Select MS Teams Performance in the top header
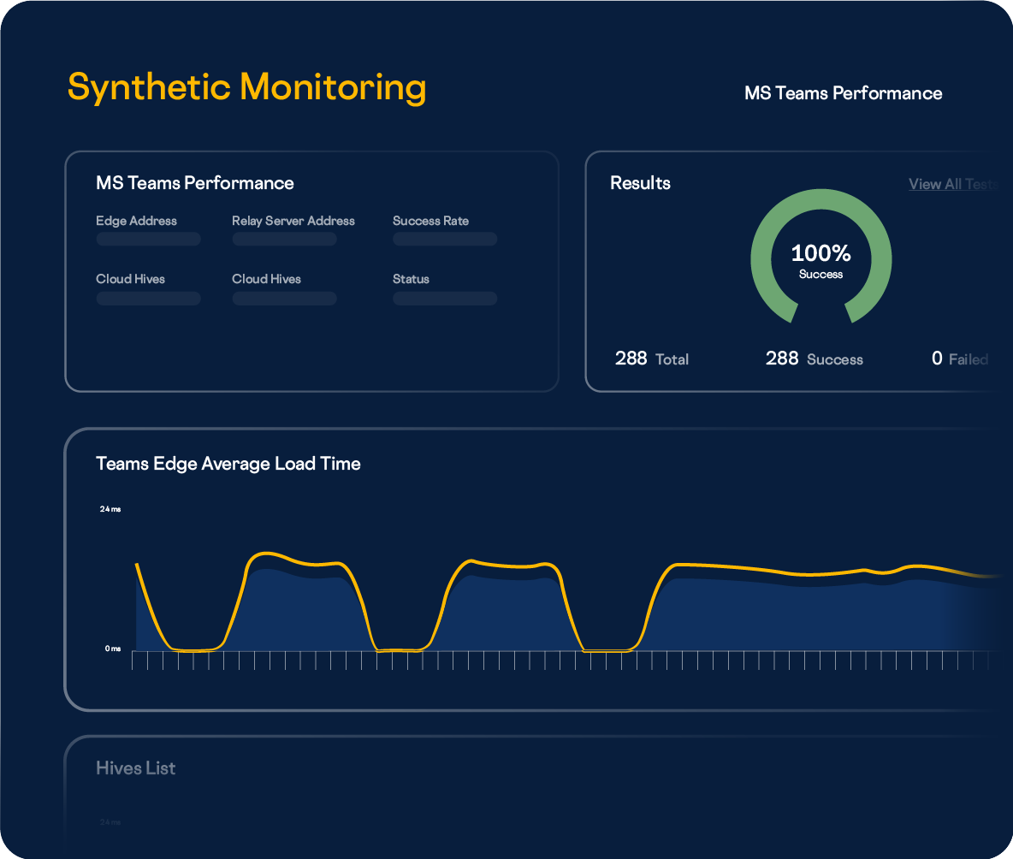The height and width of the screenshot is (859, 1013). coord(843,93)
